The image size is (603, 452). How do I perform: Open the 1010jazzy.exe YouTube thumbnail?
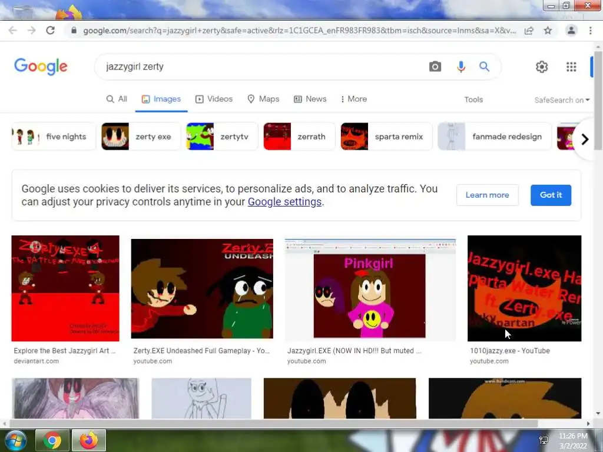click(524, 288)
